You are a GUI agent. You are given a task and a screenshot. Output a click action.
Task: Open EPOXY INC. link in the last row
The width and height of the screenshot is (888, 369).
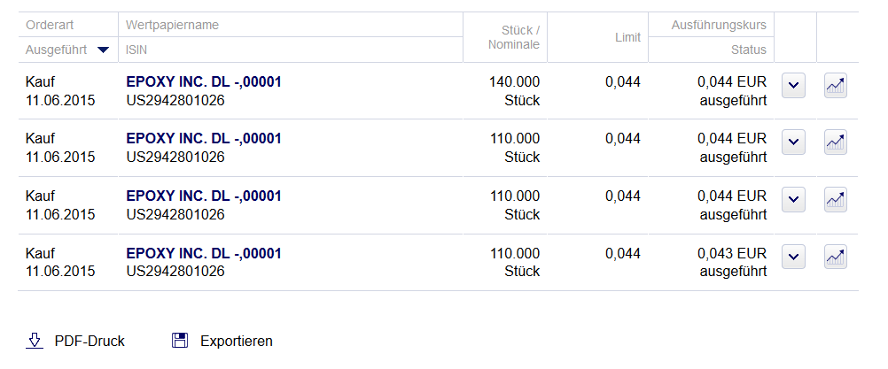(204, 253)
